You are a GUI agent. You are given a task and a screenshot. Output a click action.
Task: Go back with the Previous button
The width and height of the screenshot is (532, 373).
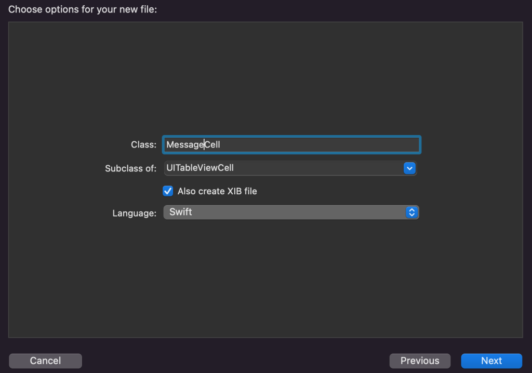point(420,361)
